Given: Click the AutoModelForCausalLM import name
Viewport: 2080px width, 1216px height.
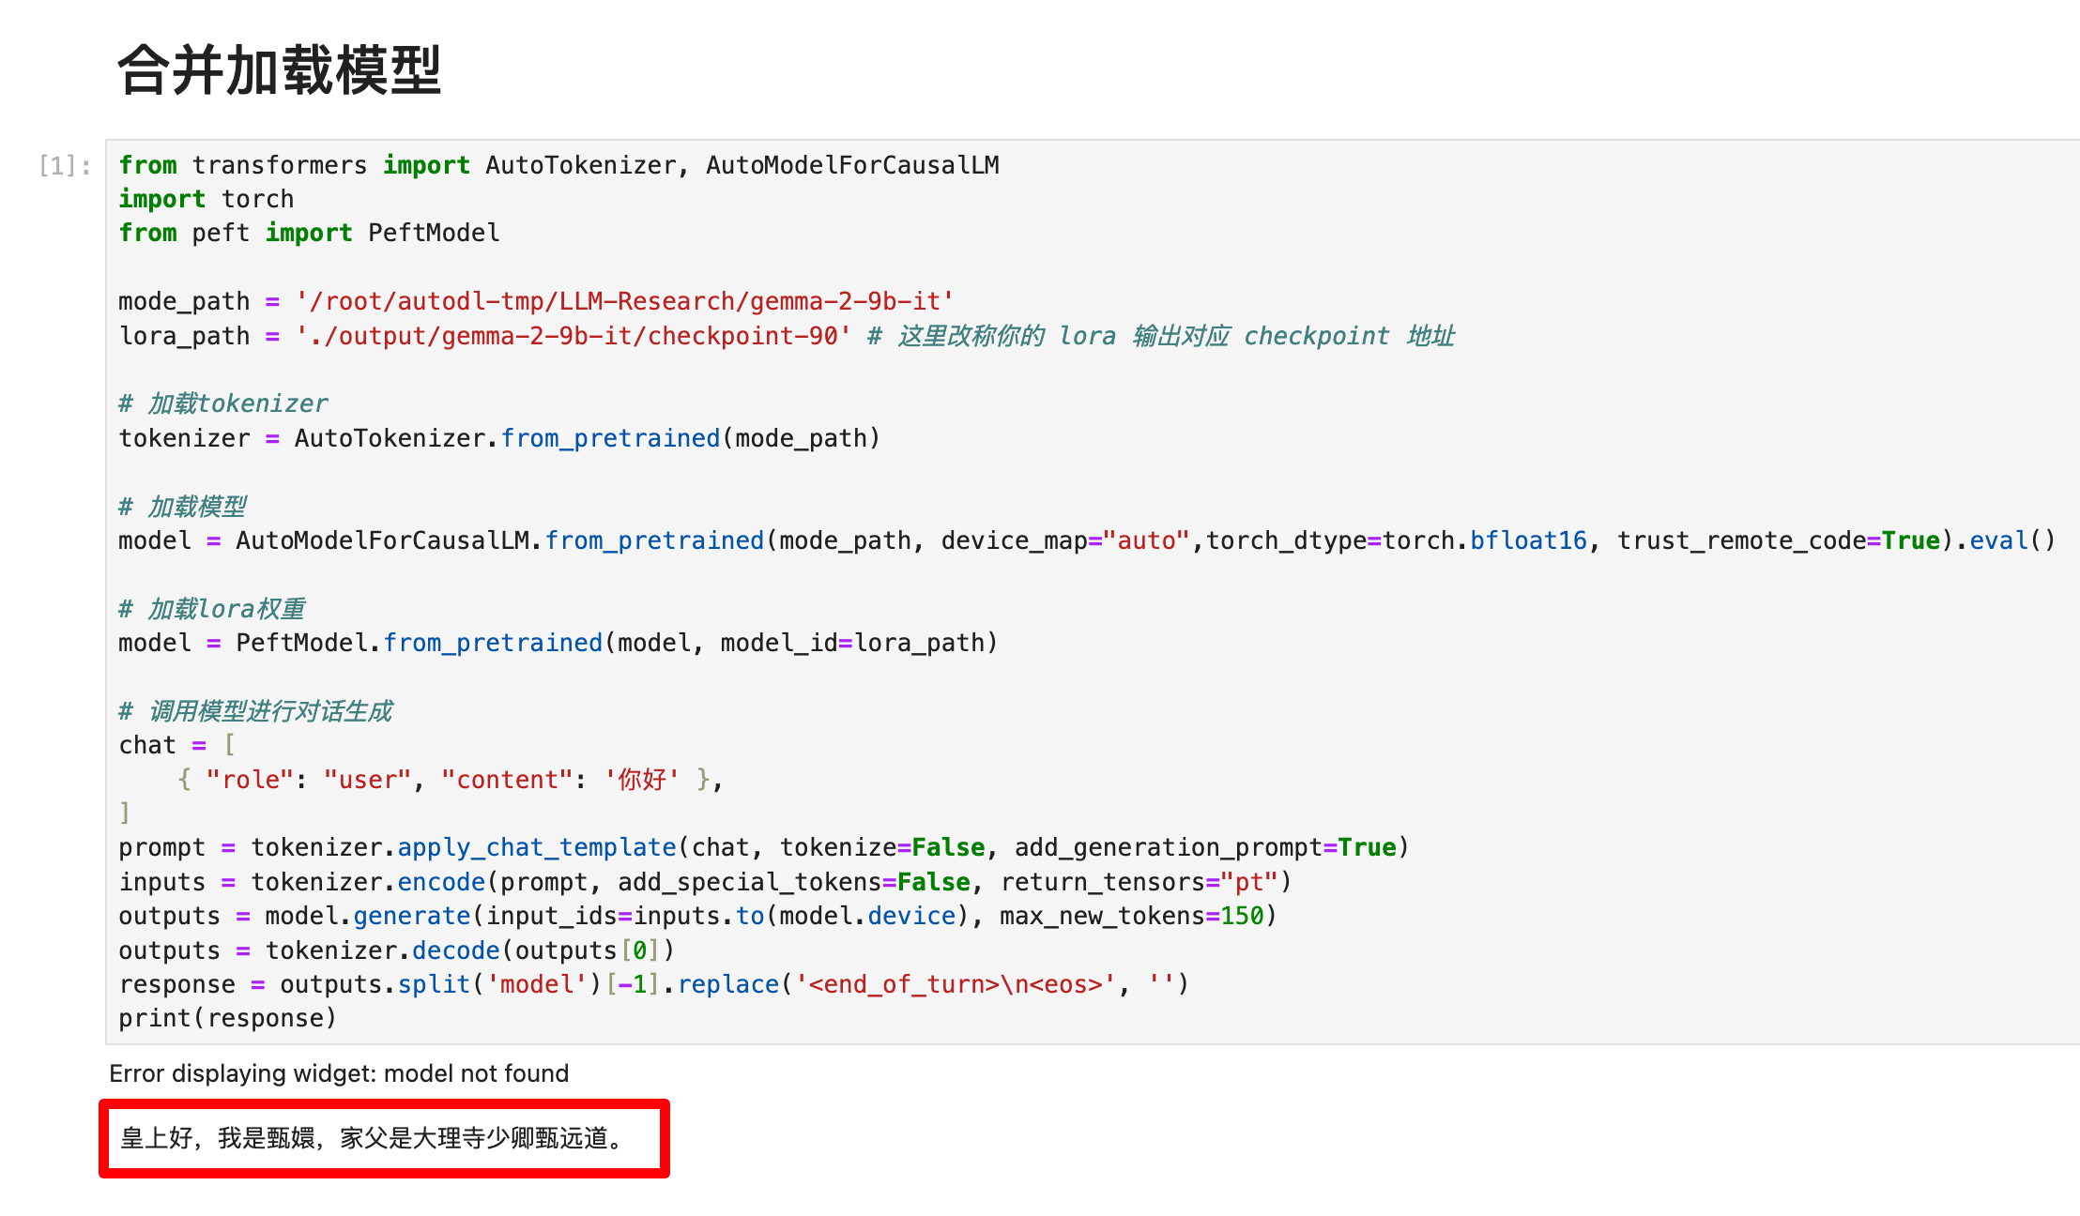Looking at the screenshot, I should [851, 165].
